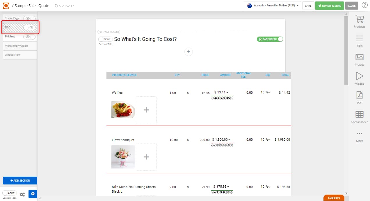Toggle visibility of the Cover Page section
Image resolution: width=370 pixels, height=201 pixels.
pos(28,18)
